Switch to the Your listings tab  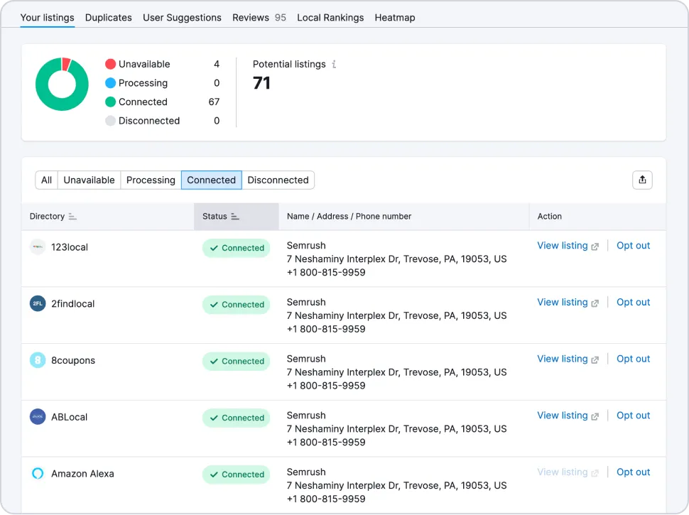48,18
